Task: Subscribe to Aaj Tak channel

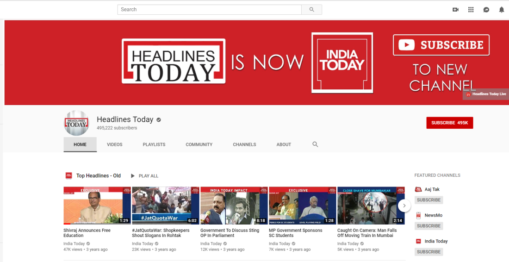Action: click(428, 200)
